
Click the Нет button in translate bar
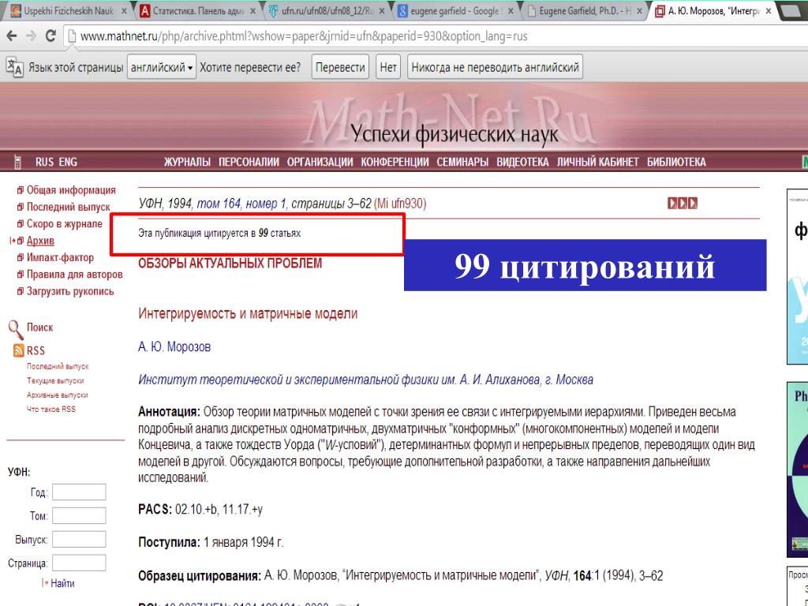(388, 68)
